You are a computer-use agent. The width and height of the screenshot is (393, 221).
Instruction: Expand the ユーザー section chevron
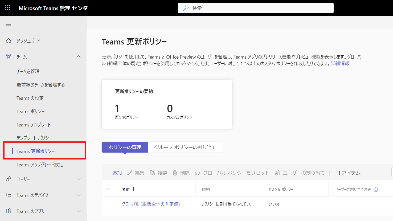coord(79,179)
